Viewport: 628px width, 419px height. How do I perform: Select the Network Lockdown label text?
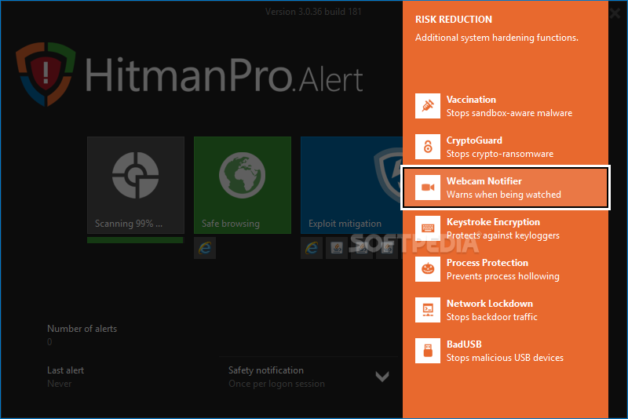pyautogui.click(x=490, y=304)
